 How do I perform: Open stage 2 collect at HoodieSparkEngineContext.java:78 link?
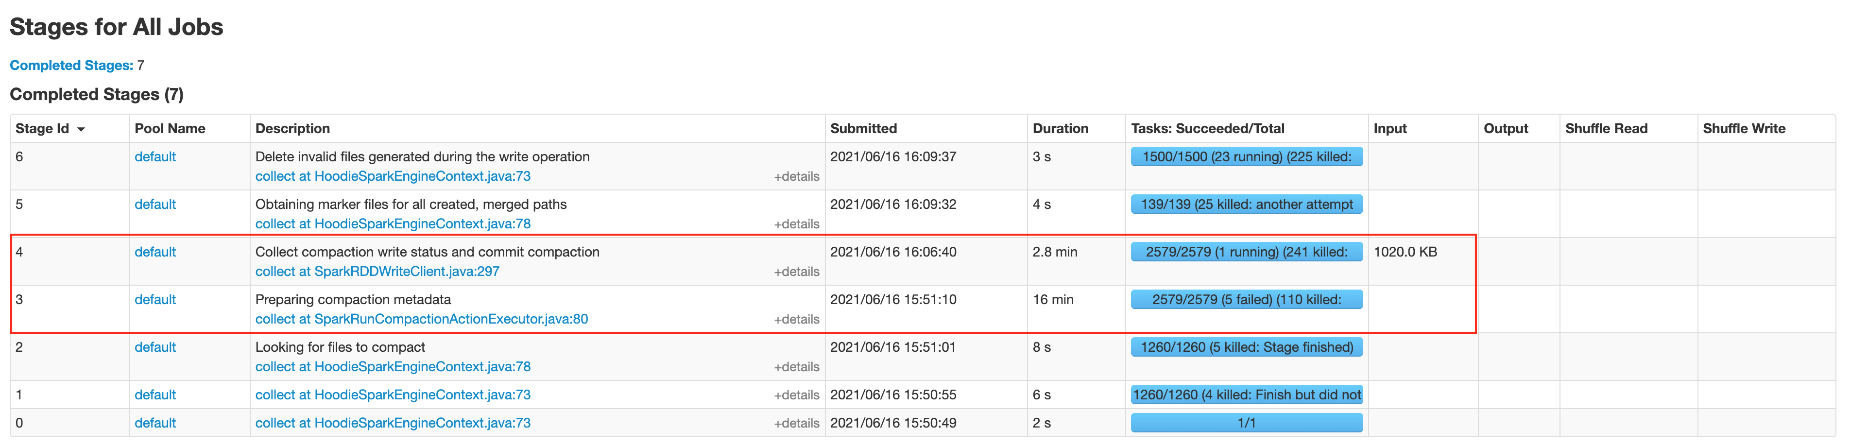click(393, 366)
